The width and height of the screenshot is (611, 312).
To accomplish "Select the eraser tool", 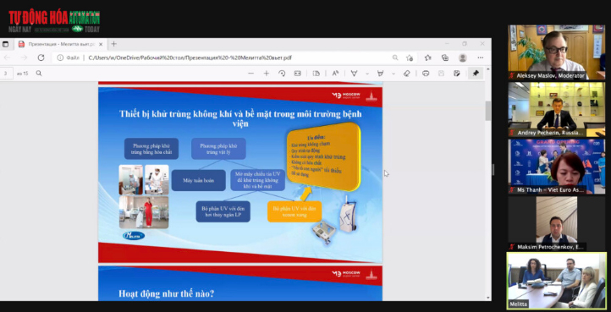I will [x=406, y=74].
